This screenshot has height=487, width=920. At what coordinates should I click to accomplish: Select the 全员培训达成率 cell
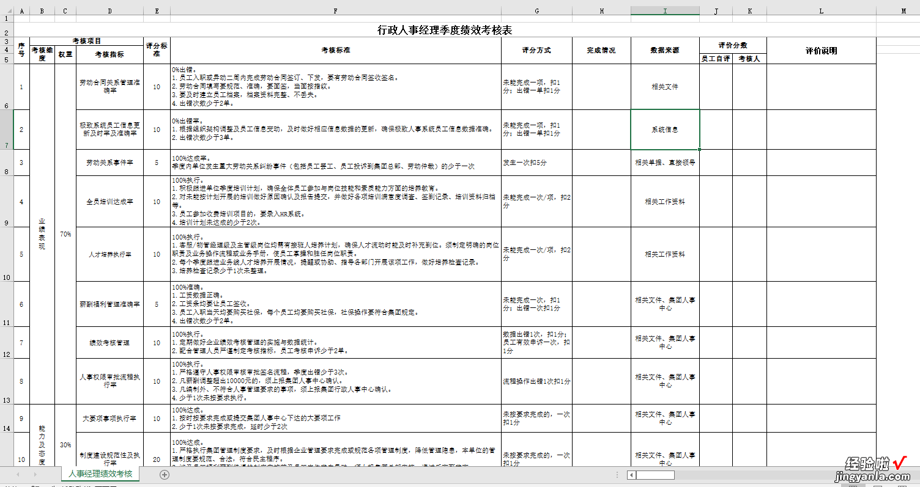(x=109, y=202)
